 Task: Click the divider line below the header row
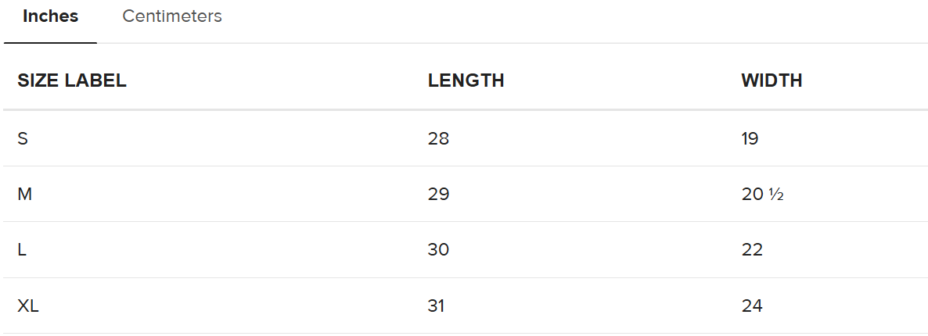pyautogui.click(x=466, y=109)
